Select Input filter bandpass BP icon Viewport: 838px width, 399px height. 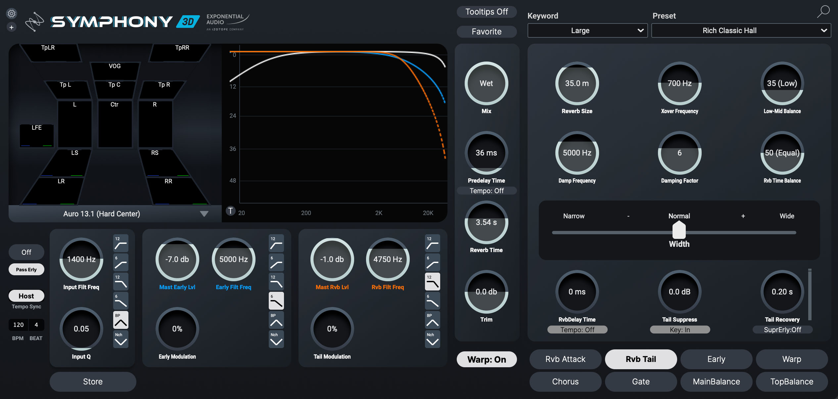click(121, 320)
